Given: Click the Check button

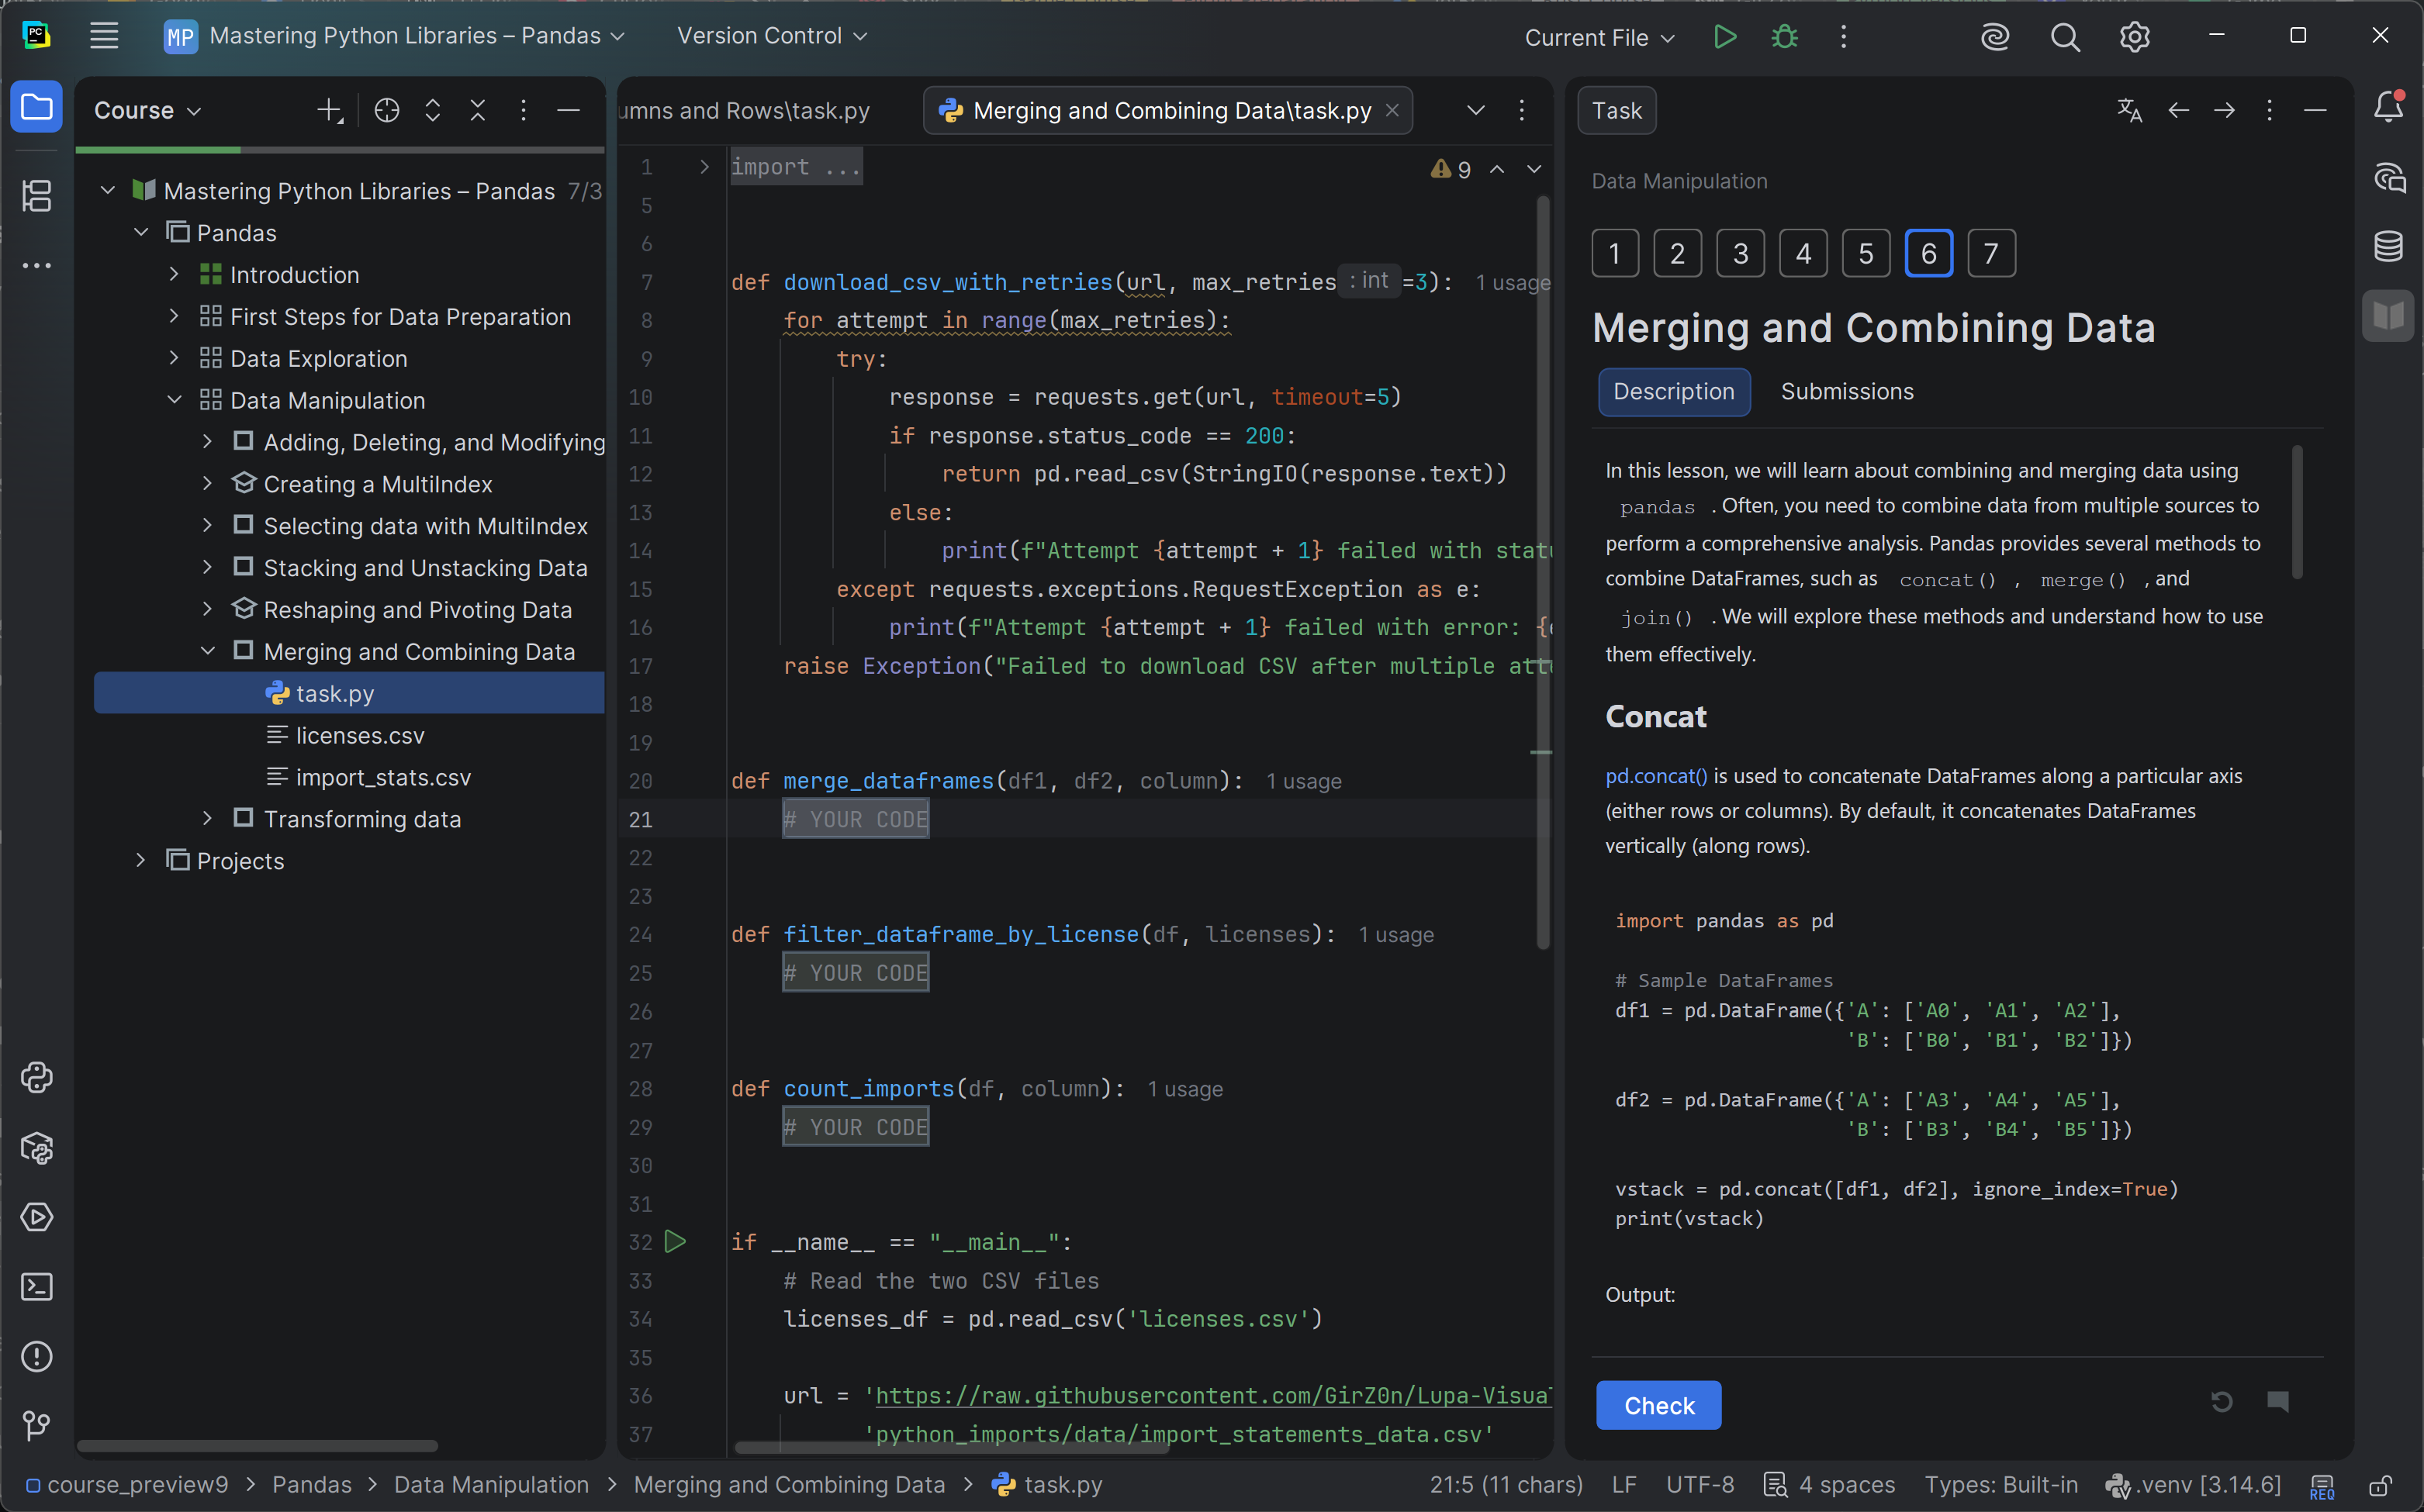Looking at the screenshot, I should [1658, 1405].
